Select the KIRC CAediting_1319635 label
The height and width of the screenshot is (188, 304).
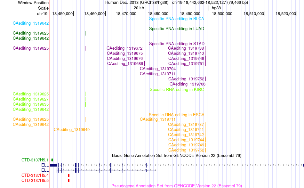pyautogui.click(x=31, y=104)
